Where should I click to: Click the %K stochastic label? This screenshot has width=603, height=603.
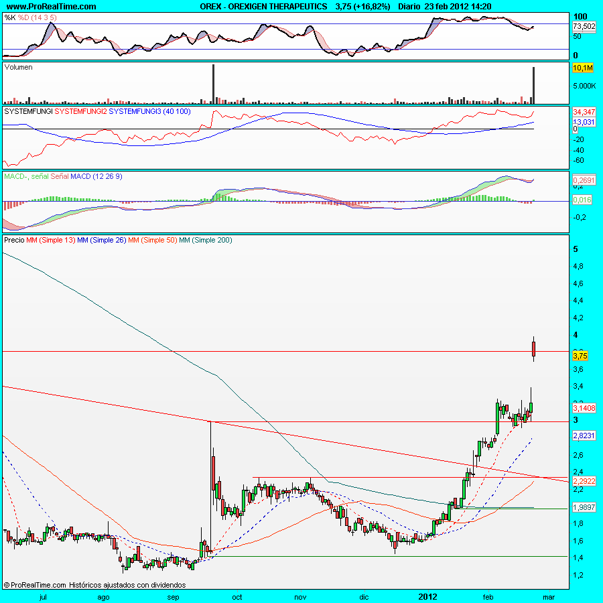10,17
